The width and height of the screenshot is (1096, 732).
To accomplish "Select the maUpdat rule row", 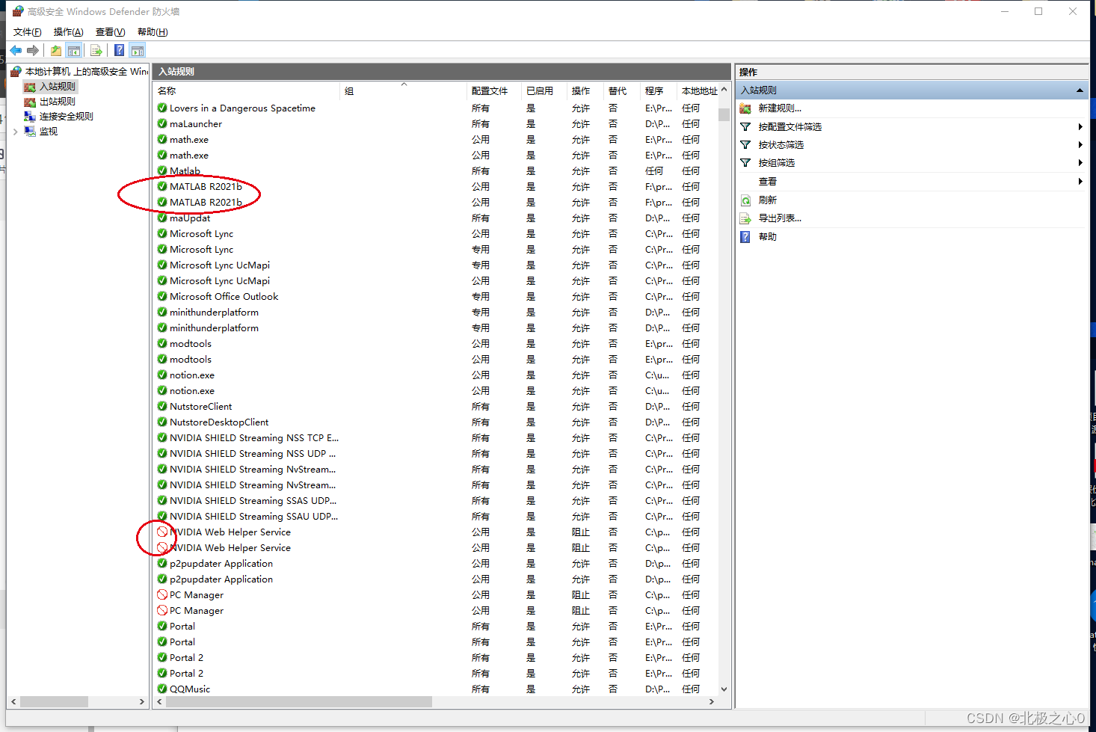I will coord(436,218).
